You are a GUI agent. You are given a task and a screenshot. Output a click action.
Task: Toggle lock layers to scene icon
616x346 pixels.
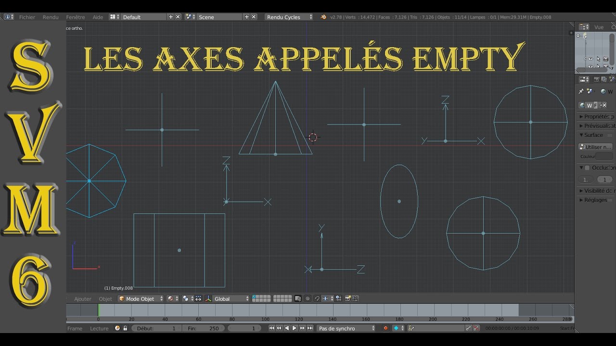(298, 299)
